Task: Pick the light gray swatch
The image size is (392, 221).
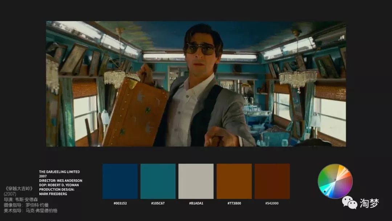Action: click(196, 181)
